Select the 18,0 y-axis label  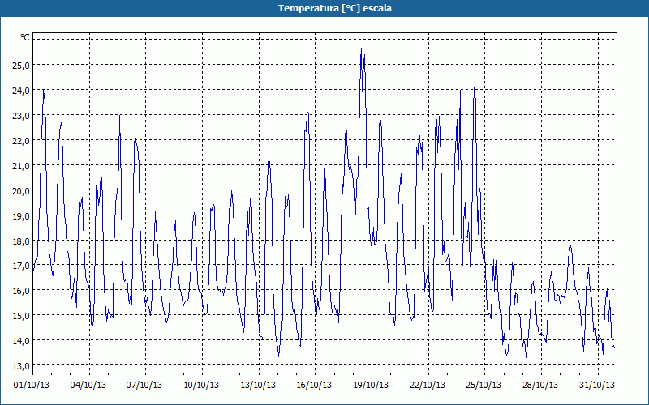[22, 241]
